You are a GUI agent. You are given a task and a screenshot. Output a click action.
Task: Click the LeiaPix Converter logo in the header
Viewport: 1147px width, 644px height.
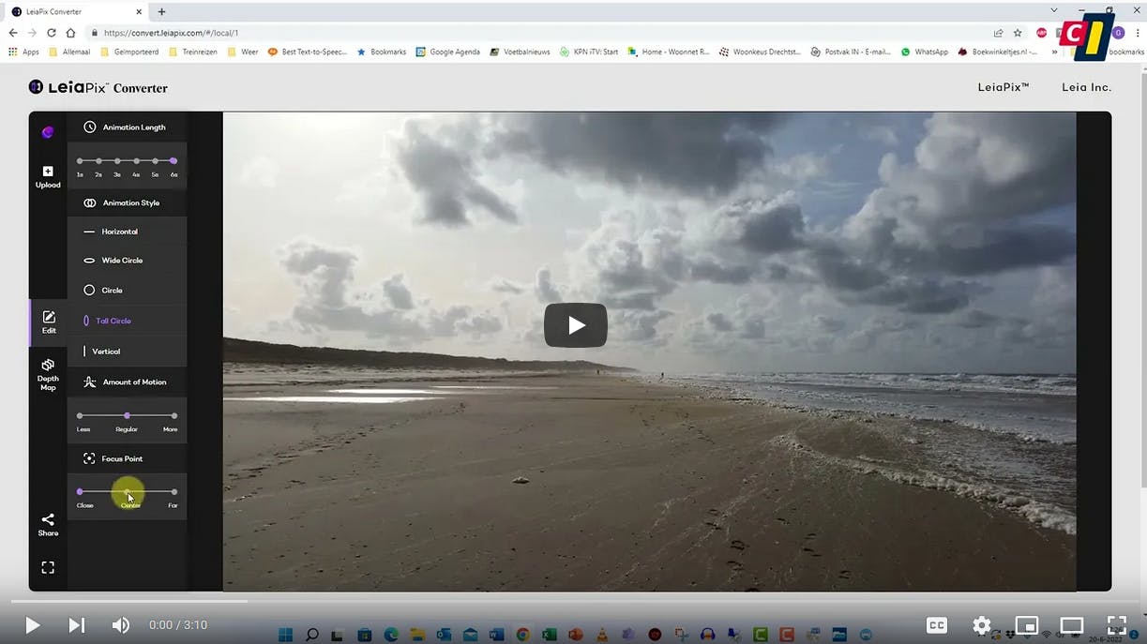[x=98, y=87]
